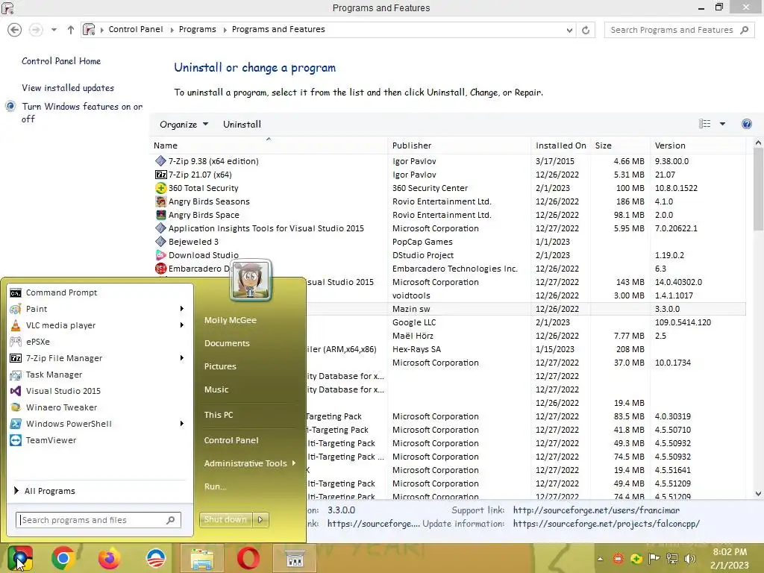The image size is (764, 573).
Task: Sort by Installed On column header
Action: pyautogui.click(x=561, y=145)
